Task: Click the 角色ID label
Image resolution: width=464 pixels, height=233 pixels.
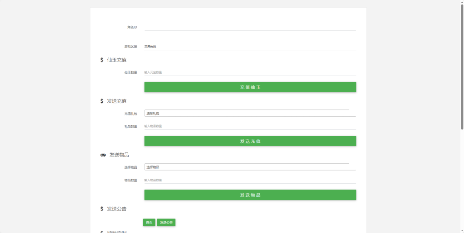Action: click(x=132, y=27)
